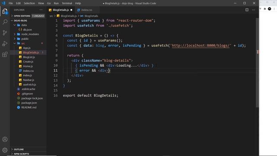Open Explorer Views and More Actions ellipsis

coord(41,10)
